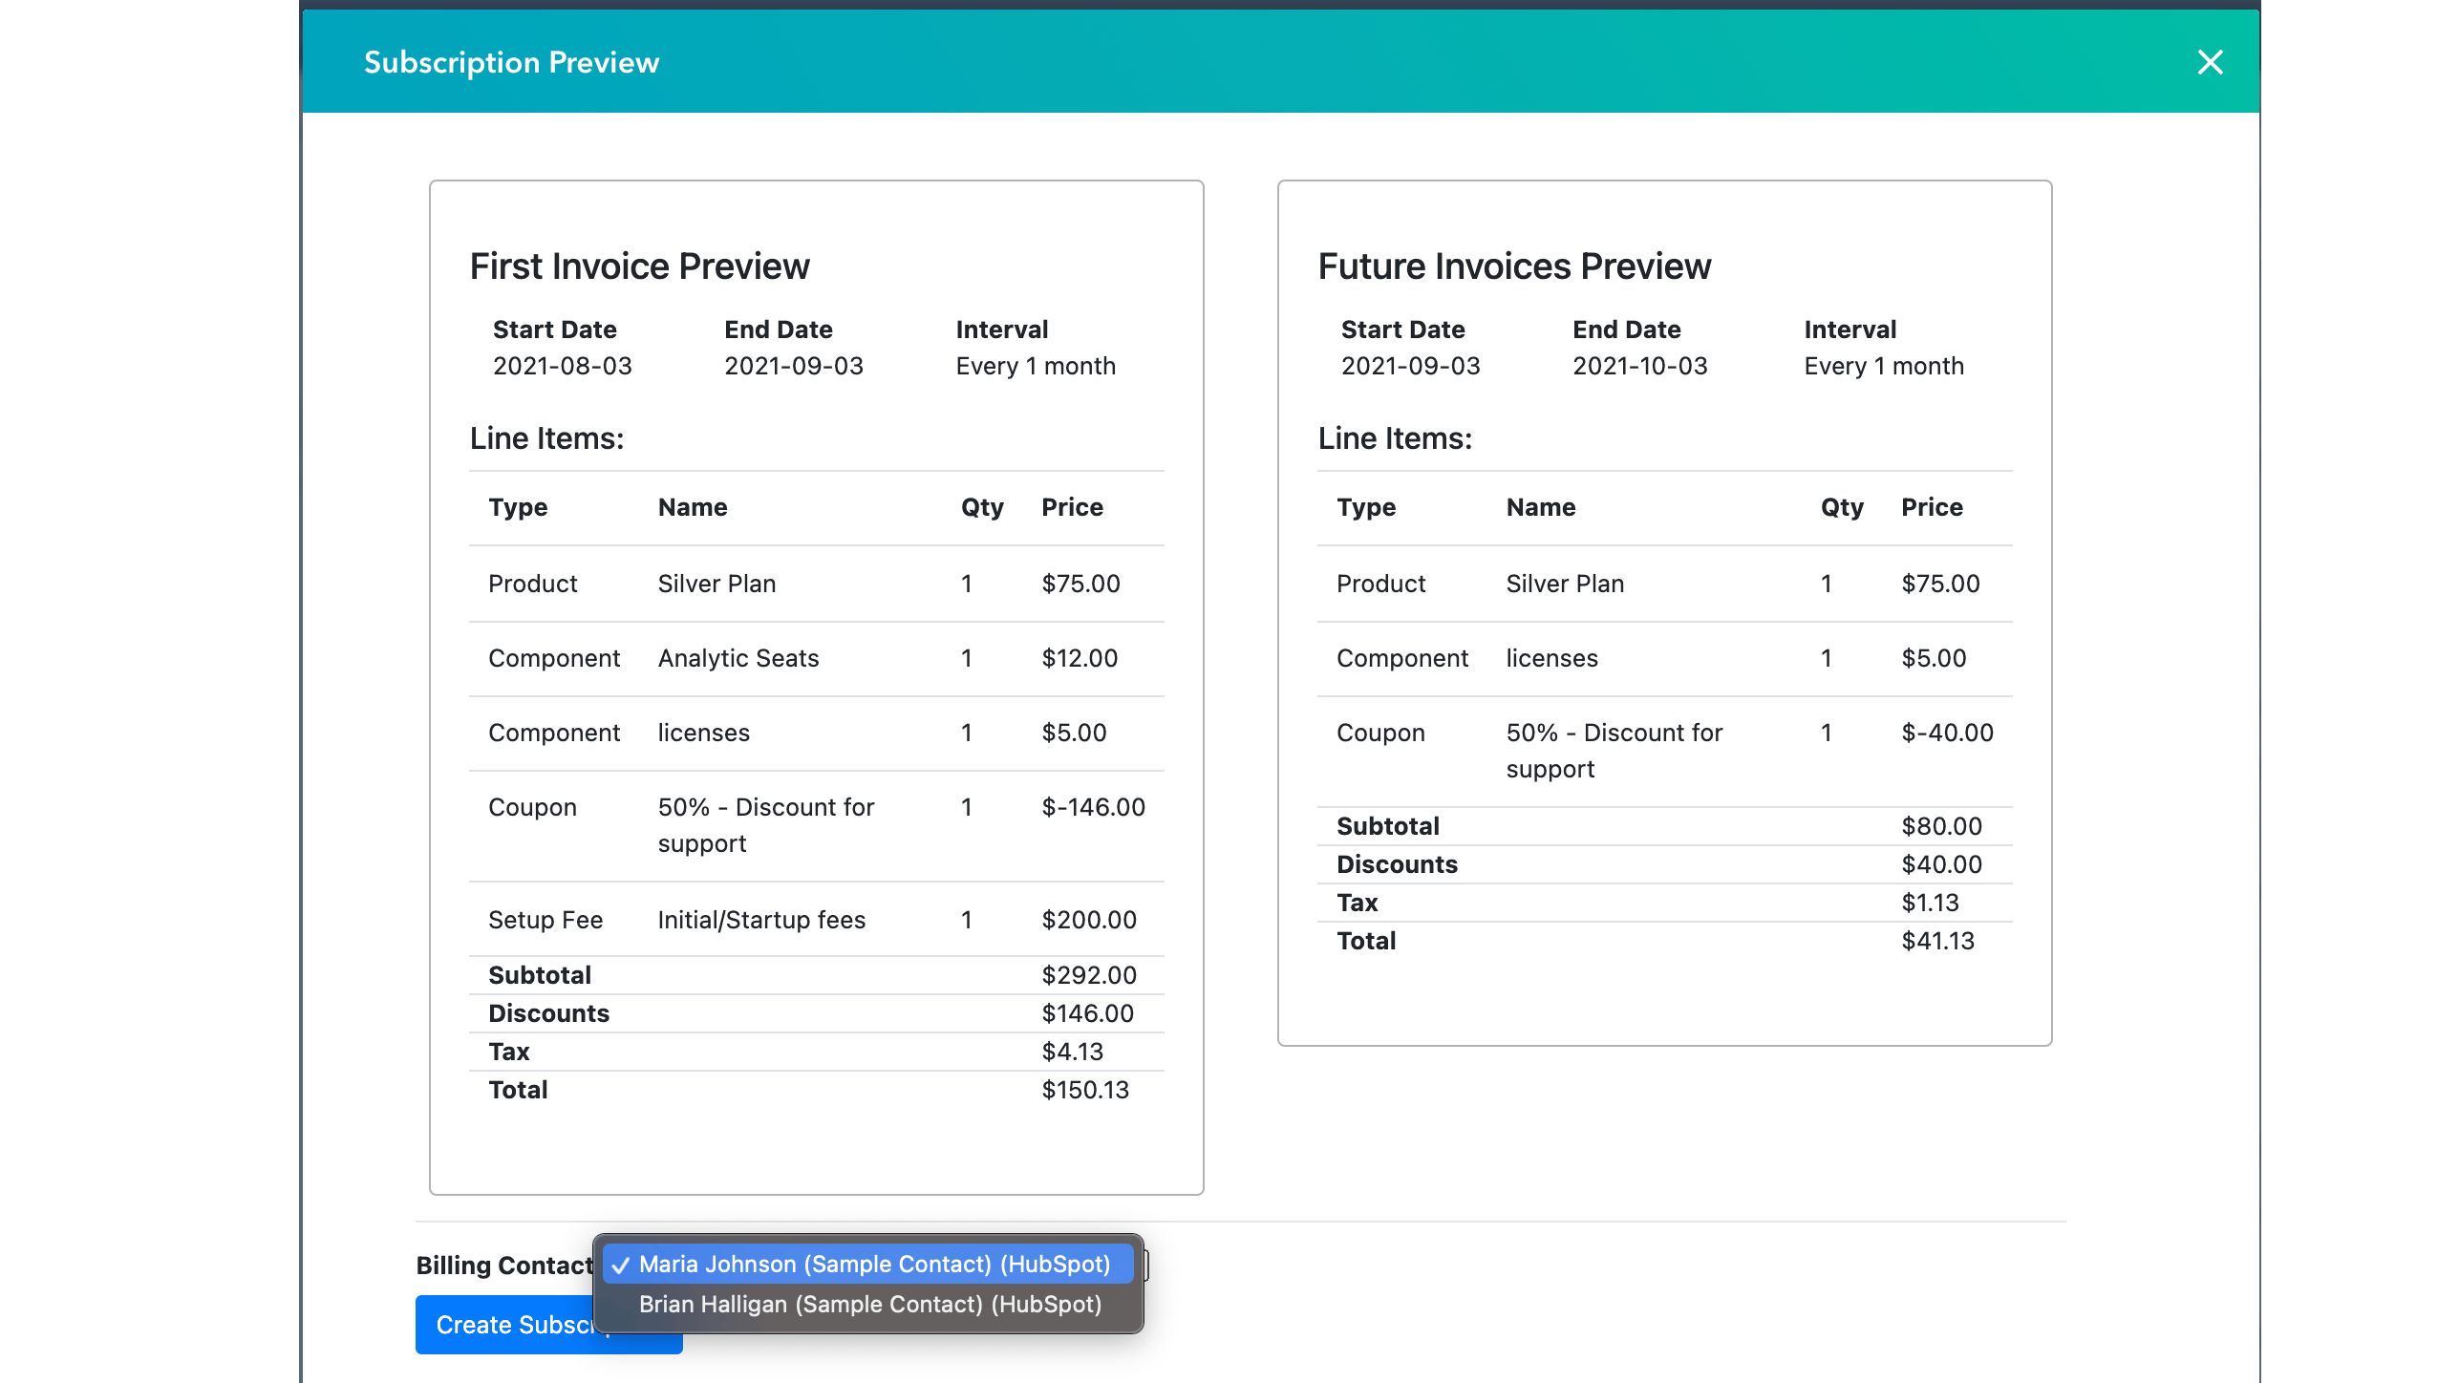The image size is (2459, 1383).
Task: Click the Qty column header in the future invoices table
Action: coord(1841,507)
